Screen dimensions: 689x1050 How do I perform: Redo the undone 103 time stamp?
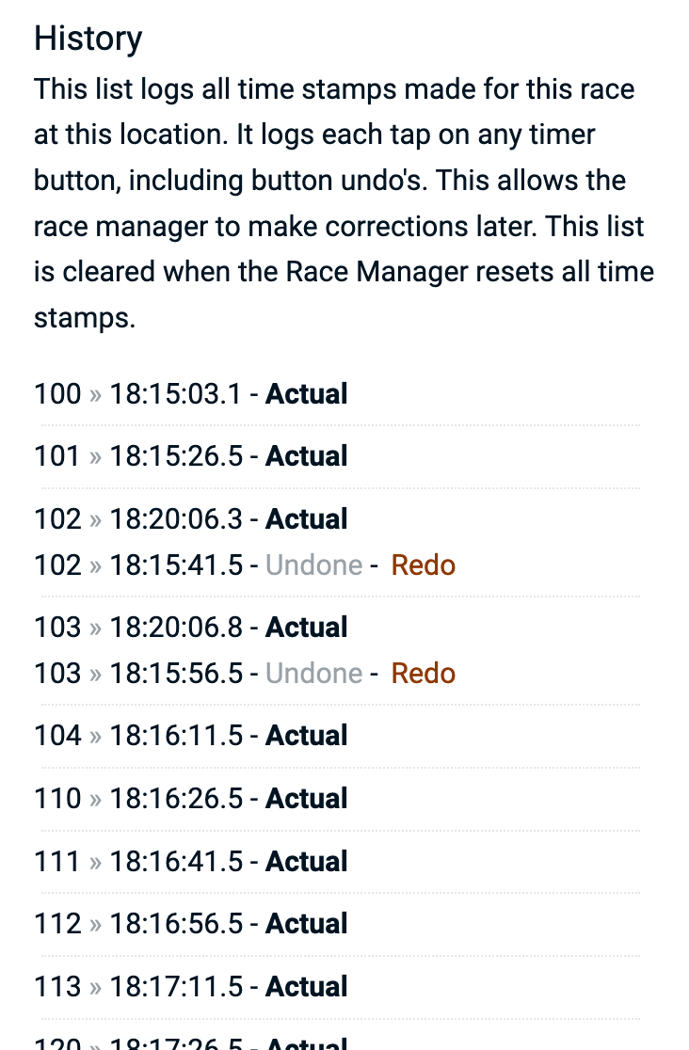[423, 674]
